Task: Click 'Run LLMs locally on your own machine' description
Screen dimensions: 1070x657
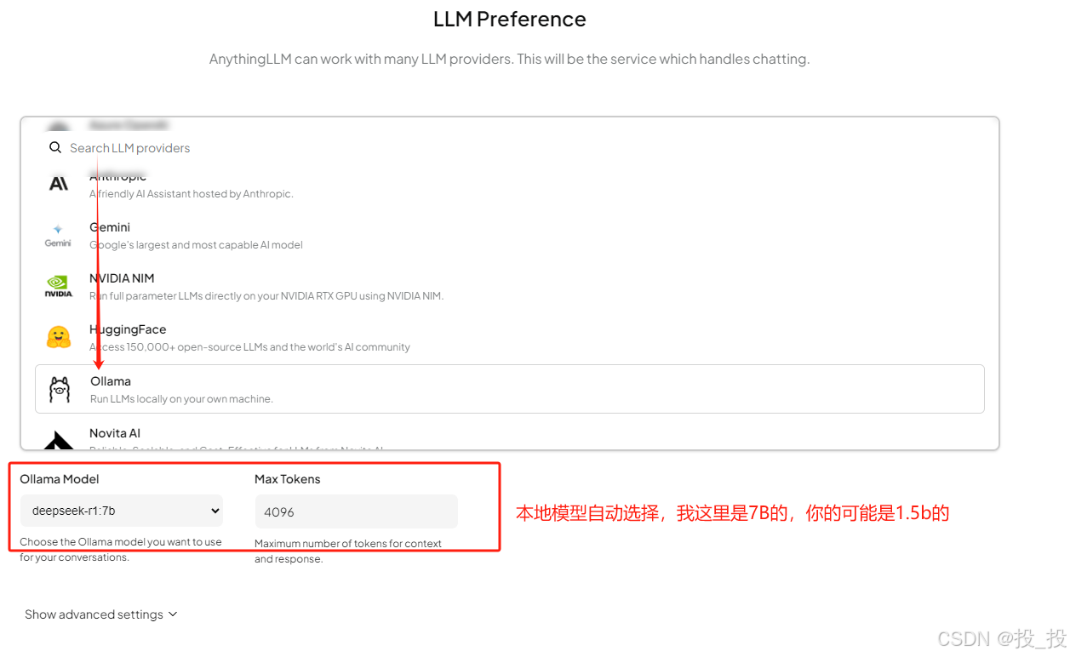Action: pyautogui.click(x=181, y=399)
